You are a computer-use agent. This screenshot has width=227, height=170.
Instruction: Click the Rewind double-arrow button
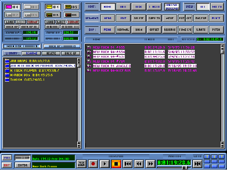139,164
